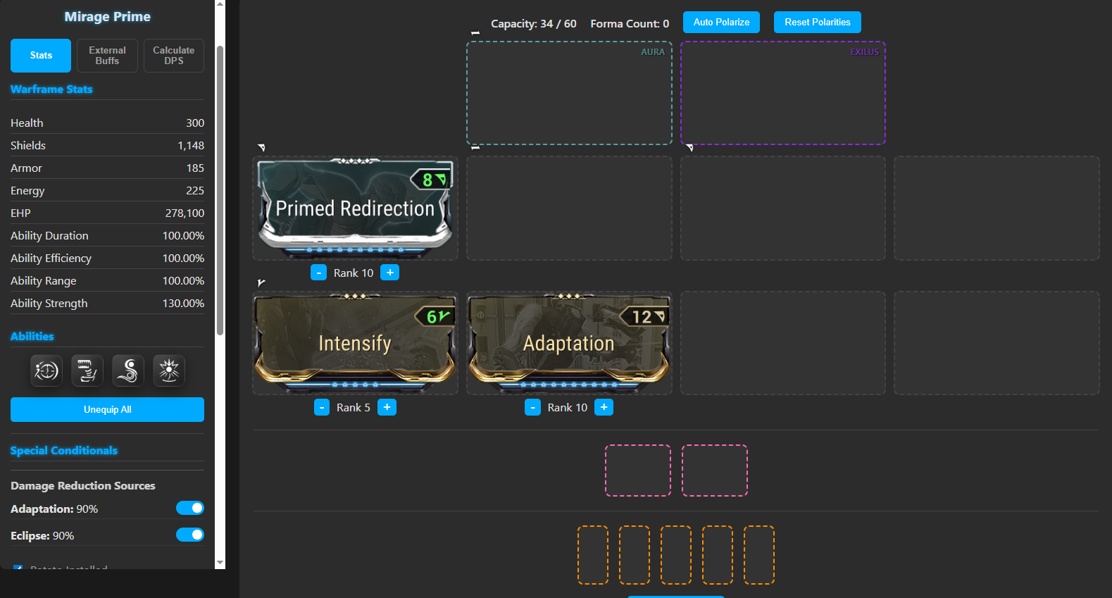
Task: Lower Intensify rank with minus button
Action: 322,407
